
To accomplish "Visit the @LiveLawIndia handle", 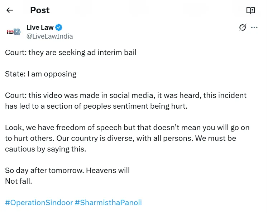I will coord(49,36).
